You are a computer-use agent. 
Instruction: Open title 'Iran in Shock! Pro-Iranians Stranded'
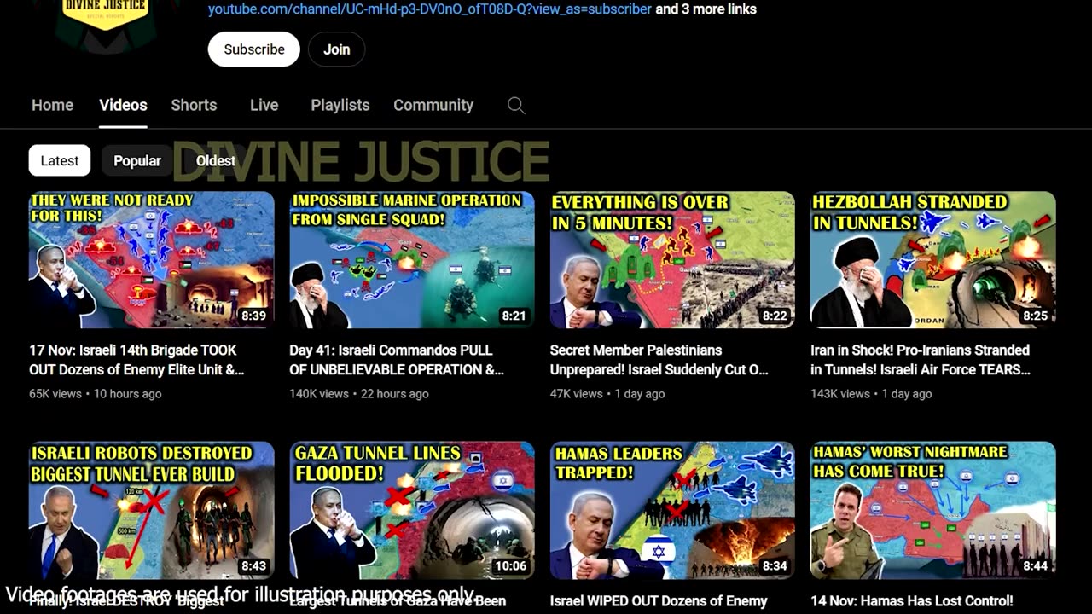(921, 360)
